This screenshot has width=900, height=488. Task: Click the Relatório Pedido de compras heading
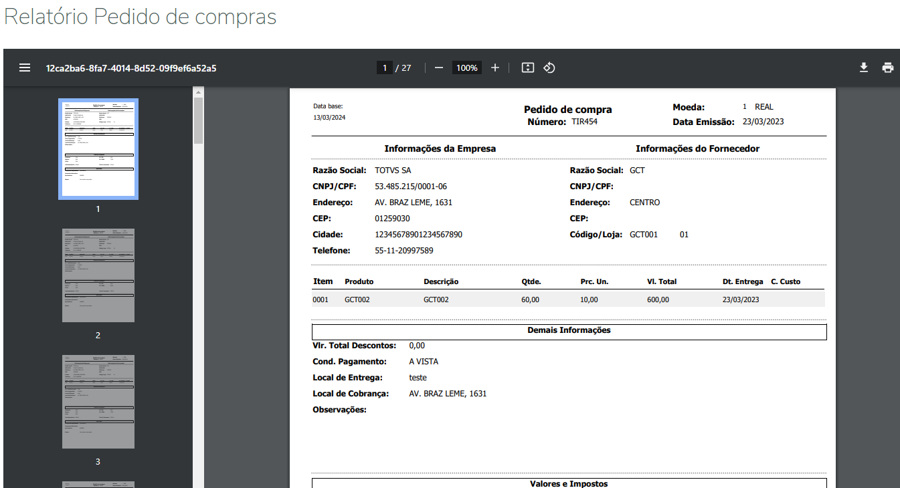[x=141, y=17]
